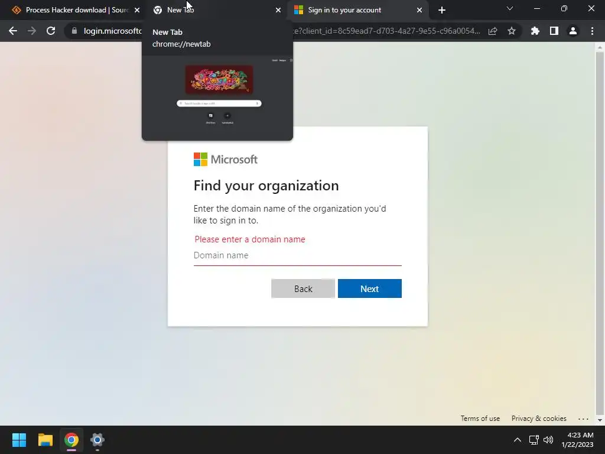Click the New Tab preview thumbnail

tap(217, 98)
